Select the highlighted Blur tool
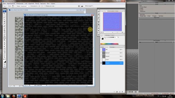 click(x=4, y=38)
